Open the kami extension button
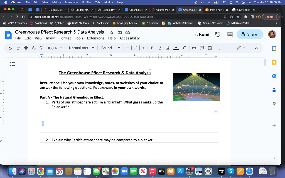Image resolution: width=285 pixels, height=178 pixels. click(x=202, y=34)
